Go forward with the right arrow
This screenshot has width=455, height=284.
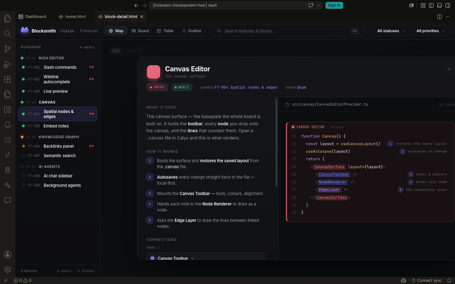[x=144, y=5]
